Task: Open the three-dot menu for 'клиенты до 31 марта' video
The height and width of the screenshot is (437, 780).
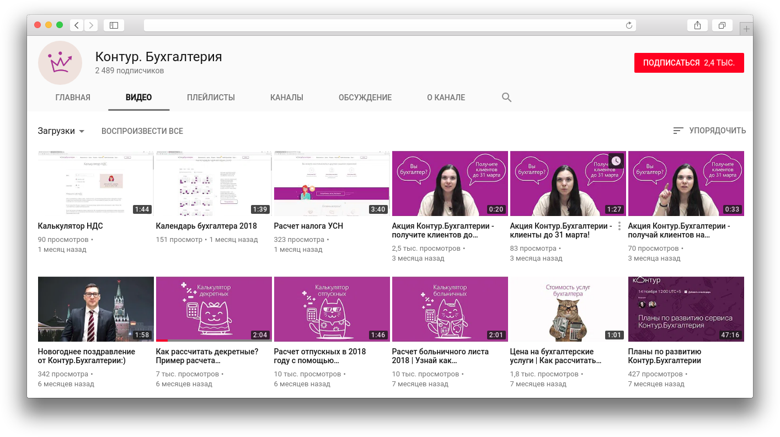Action: click(x=619, y=226)
